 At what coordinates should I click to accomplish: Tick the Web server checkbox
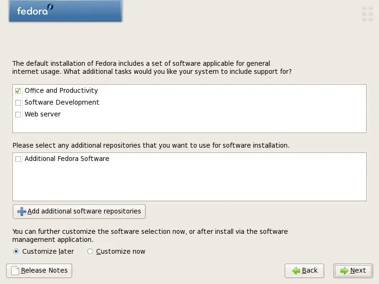18,115
